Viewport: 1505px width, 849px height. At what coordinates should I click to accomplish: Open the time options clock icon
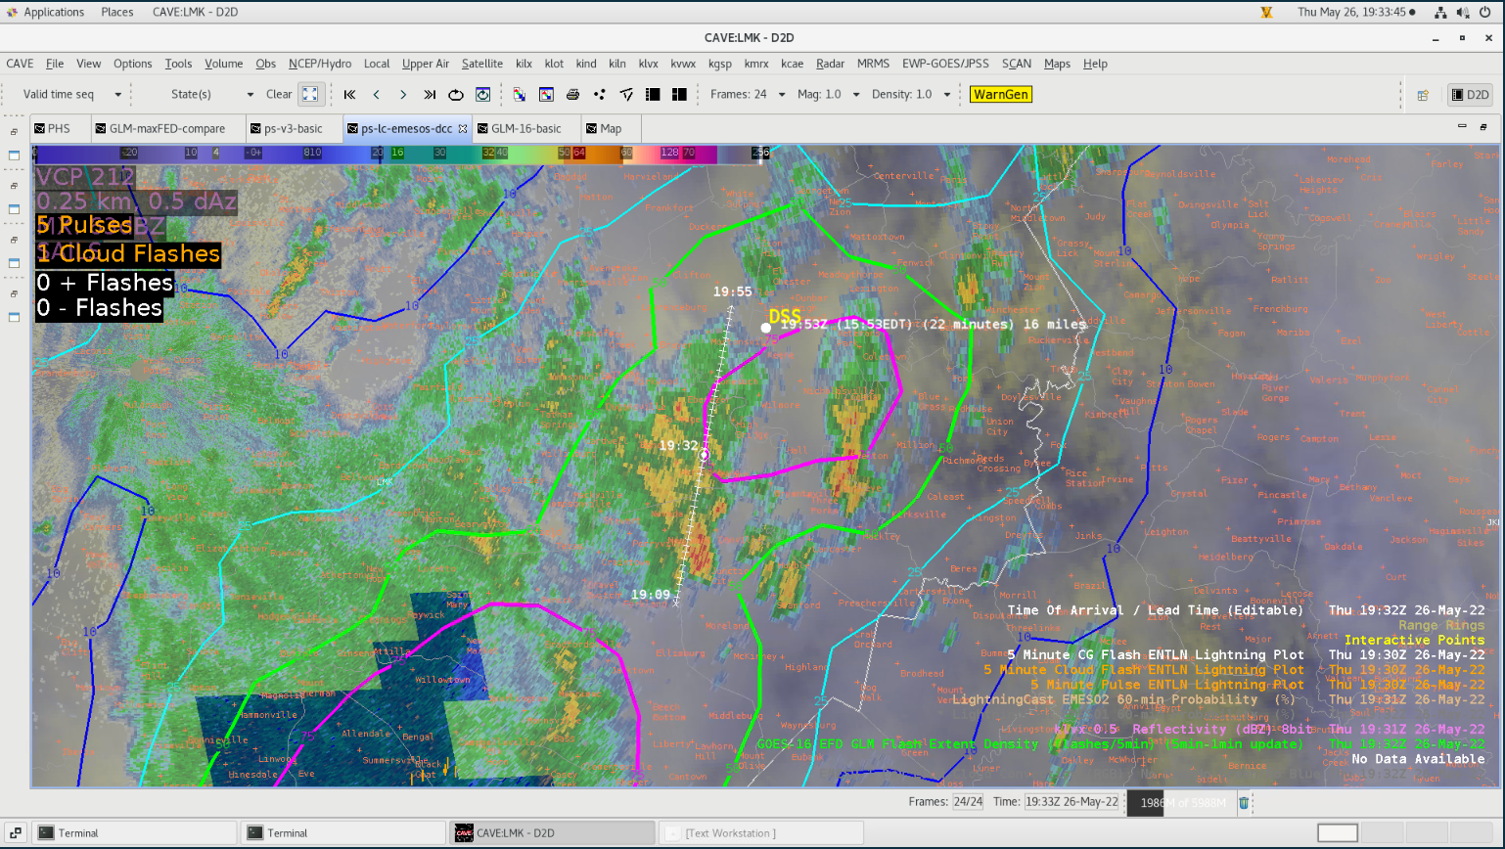click(482, 95)
